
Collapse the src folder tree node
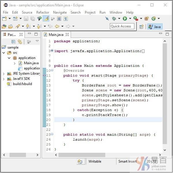4,53
